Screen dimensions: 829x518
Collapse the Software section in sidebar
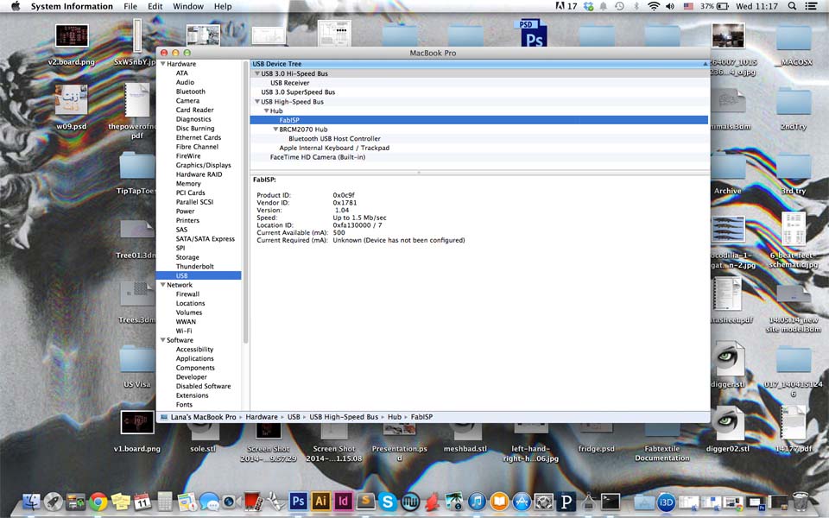163,340
